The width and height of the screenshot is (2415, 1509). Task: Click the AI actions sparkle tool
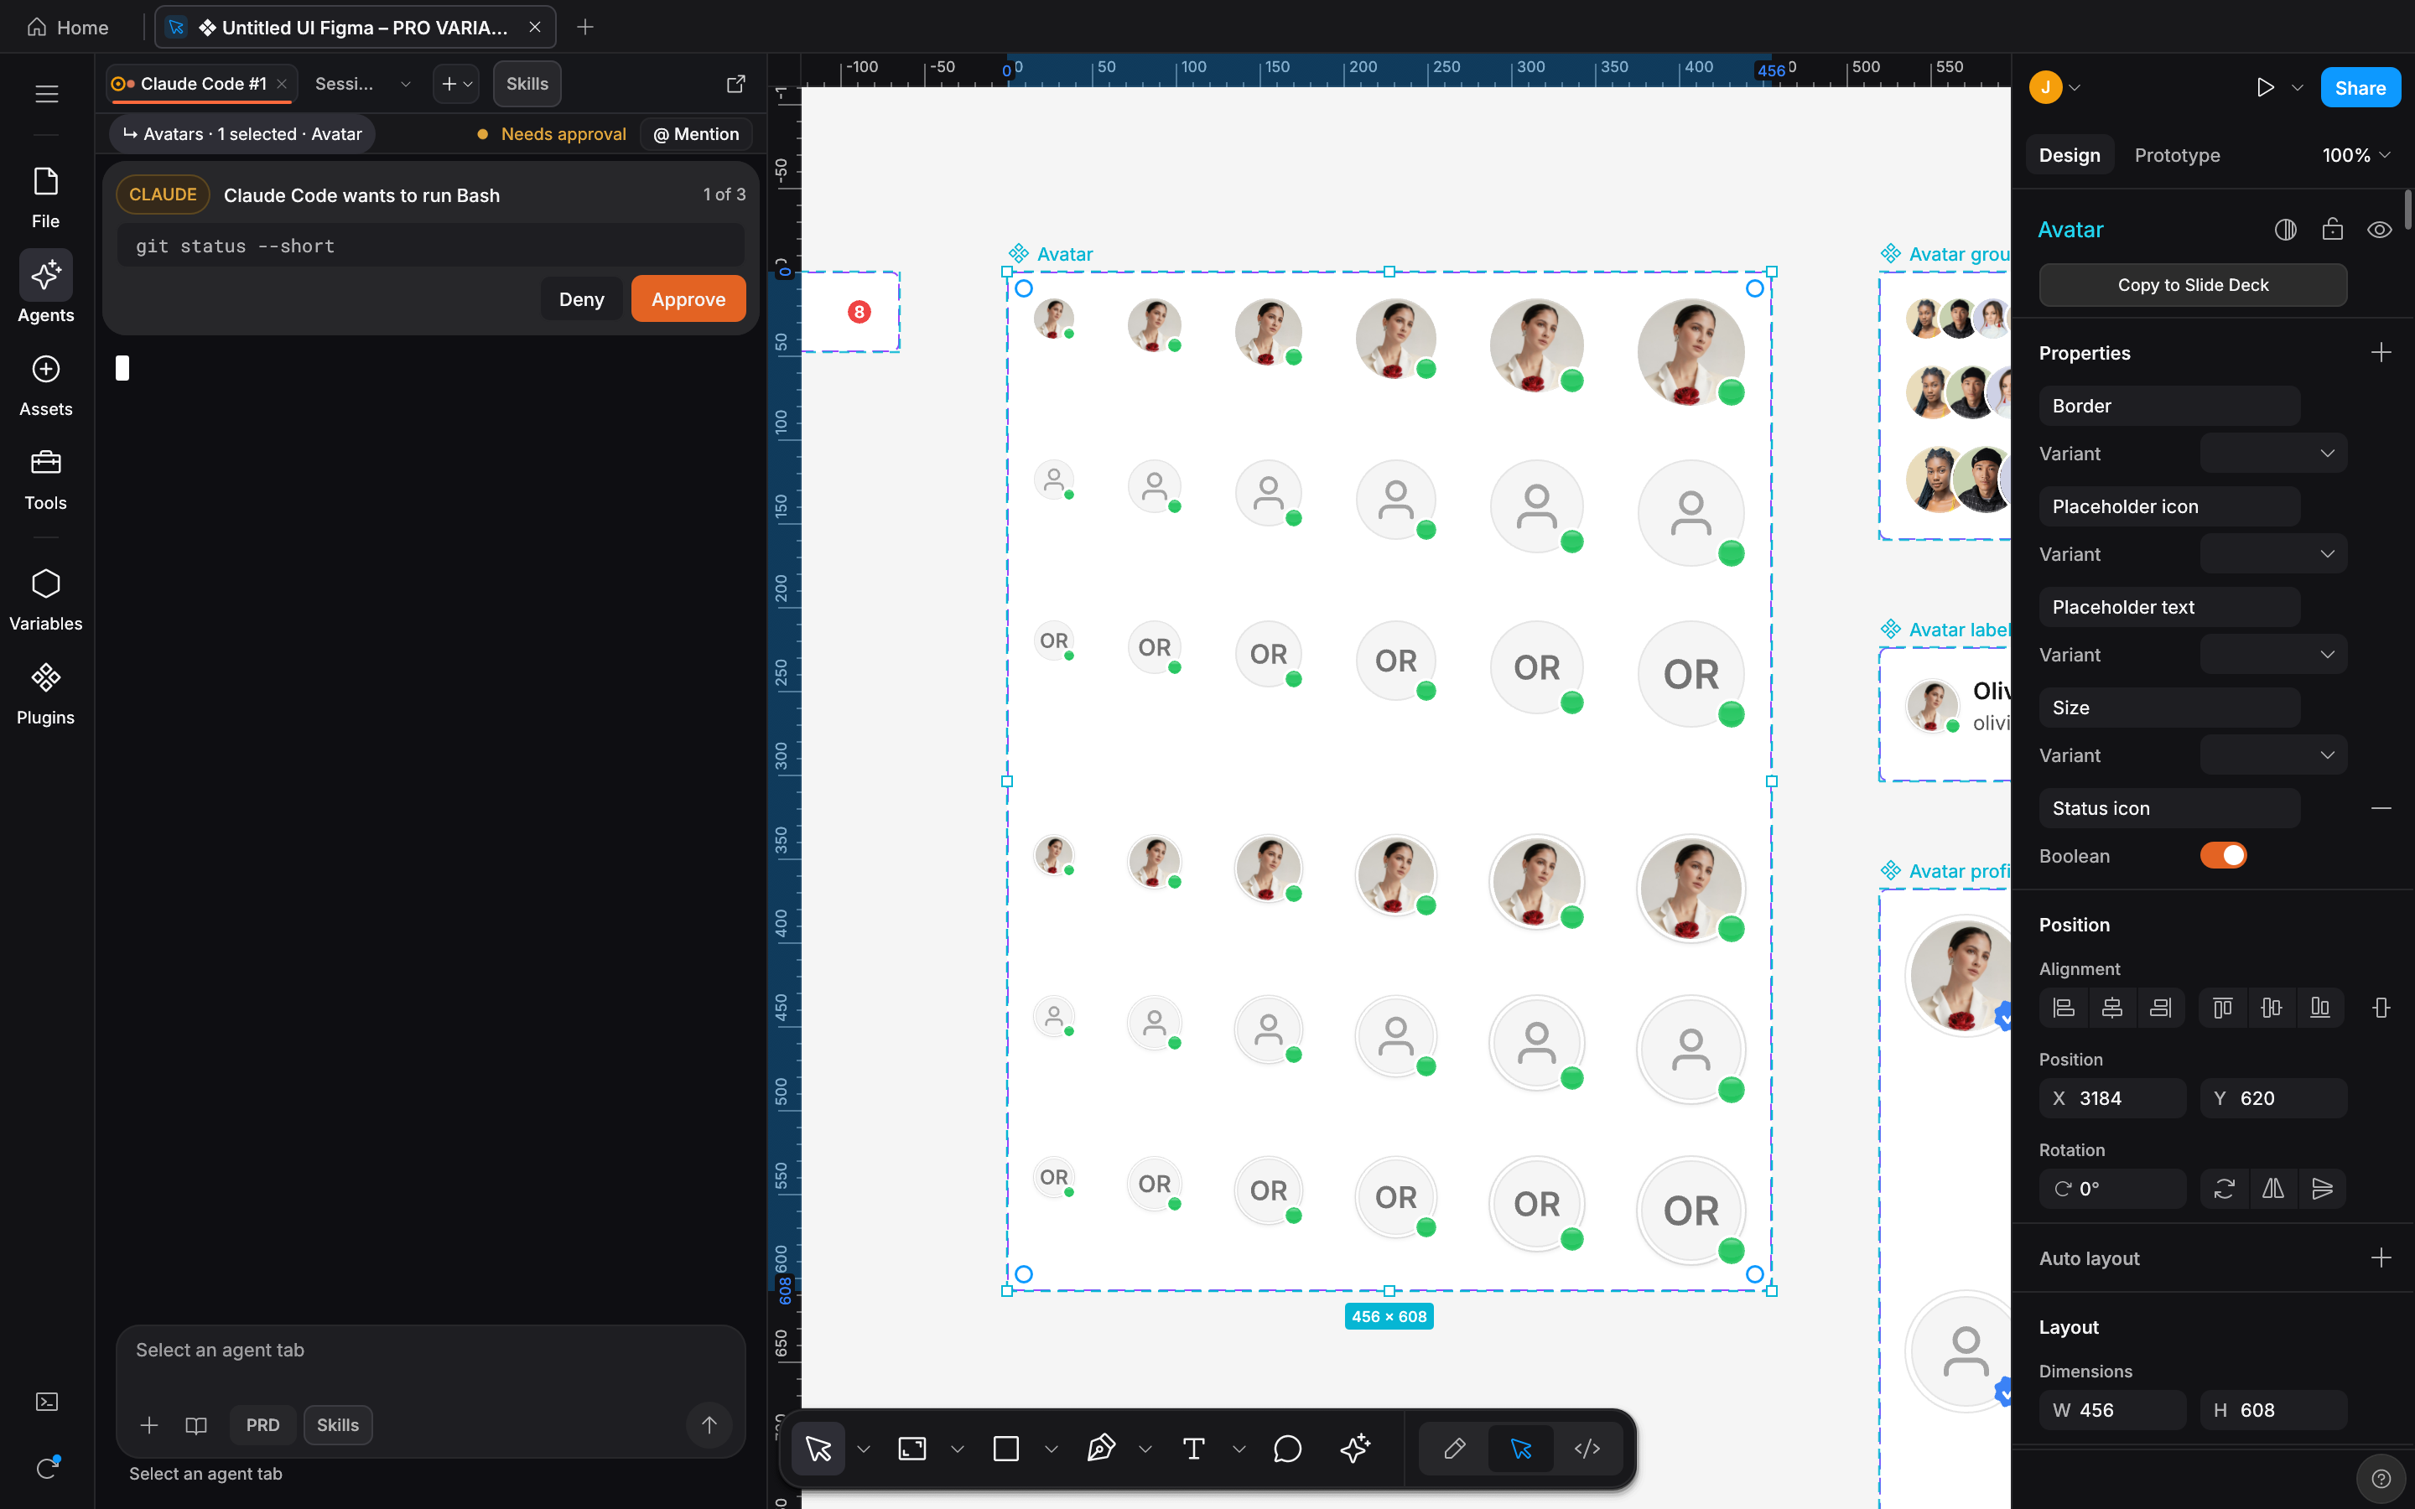[x=1355, y=1448]
